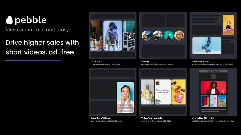241x135 pixels.
Task: Select 'Video commerce made easy' tagline
Action: 37,30
